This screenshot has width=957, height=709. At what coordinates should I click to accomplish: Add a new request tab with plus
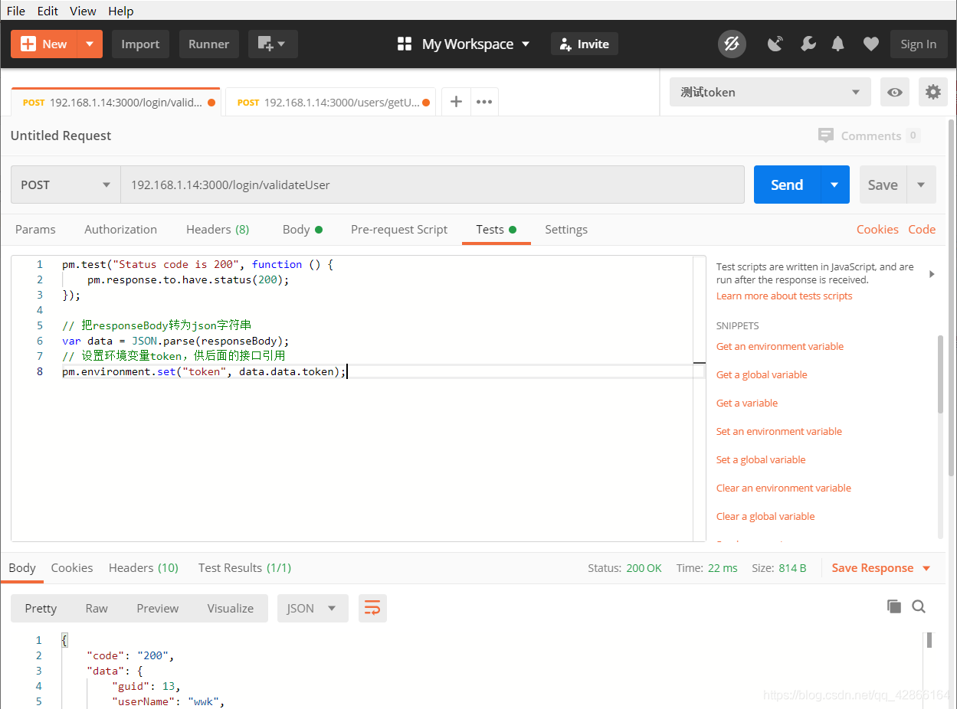pyautogui.click(x=456, y=102)
